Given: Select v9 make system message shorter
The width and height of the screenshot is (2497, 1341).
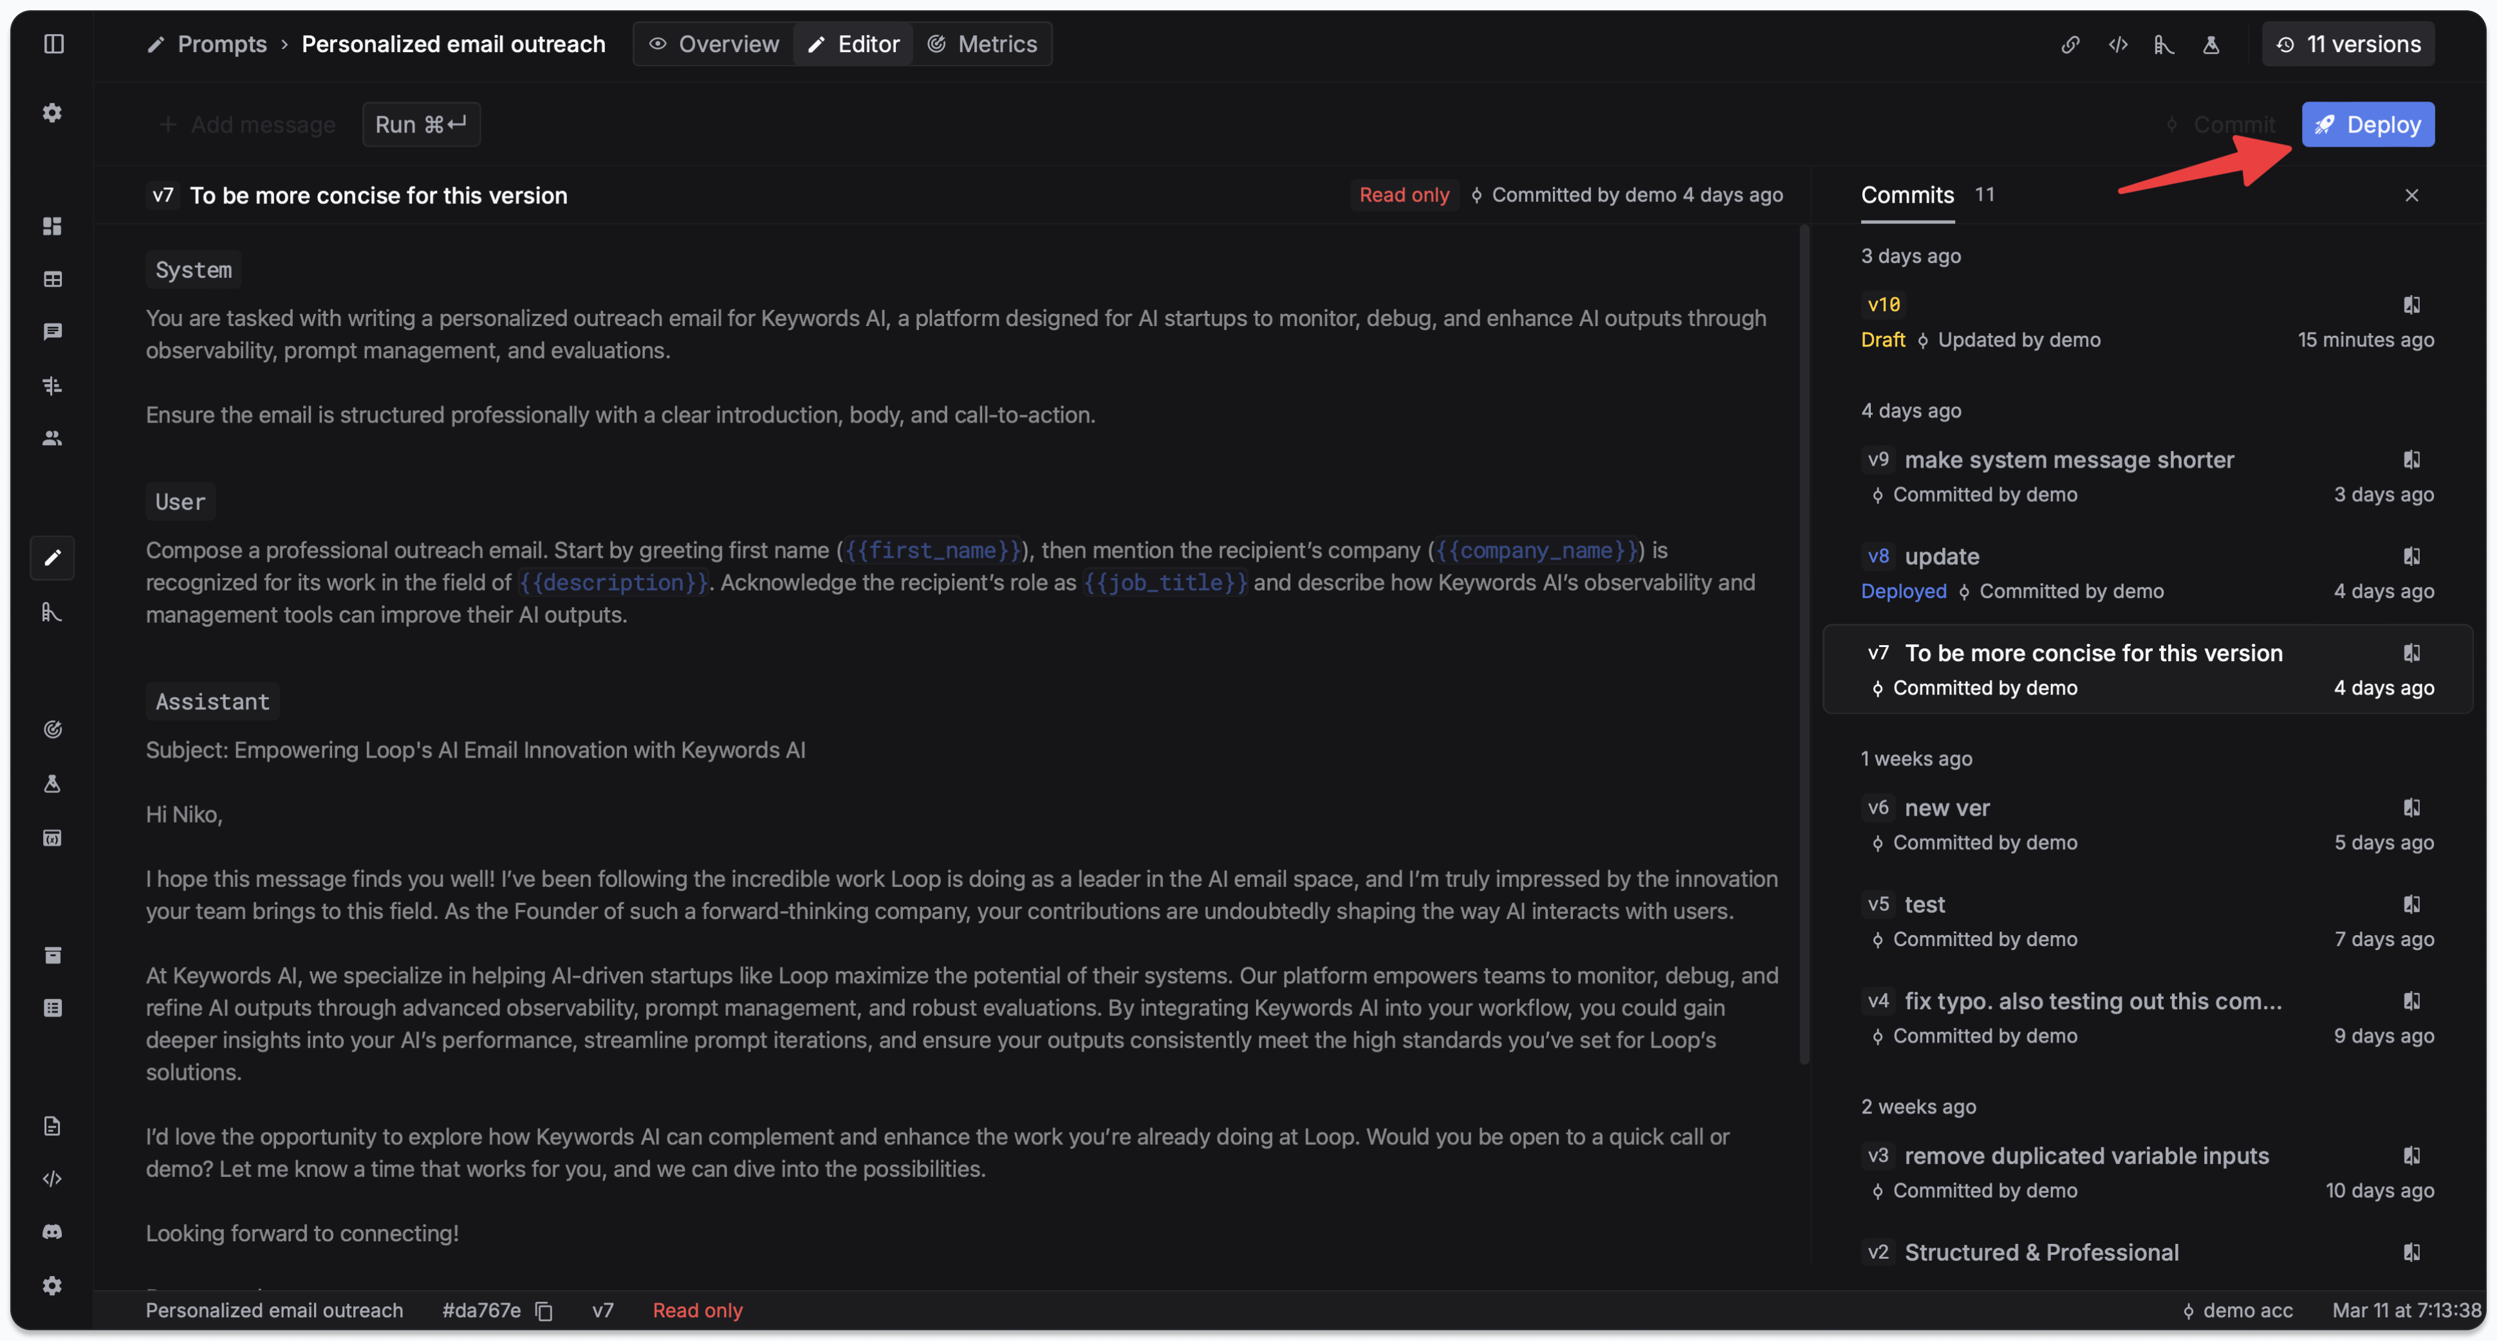Looking at the screenshot, I should tap(2147, 476).
